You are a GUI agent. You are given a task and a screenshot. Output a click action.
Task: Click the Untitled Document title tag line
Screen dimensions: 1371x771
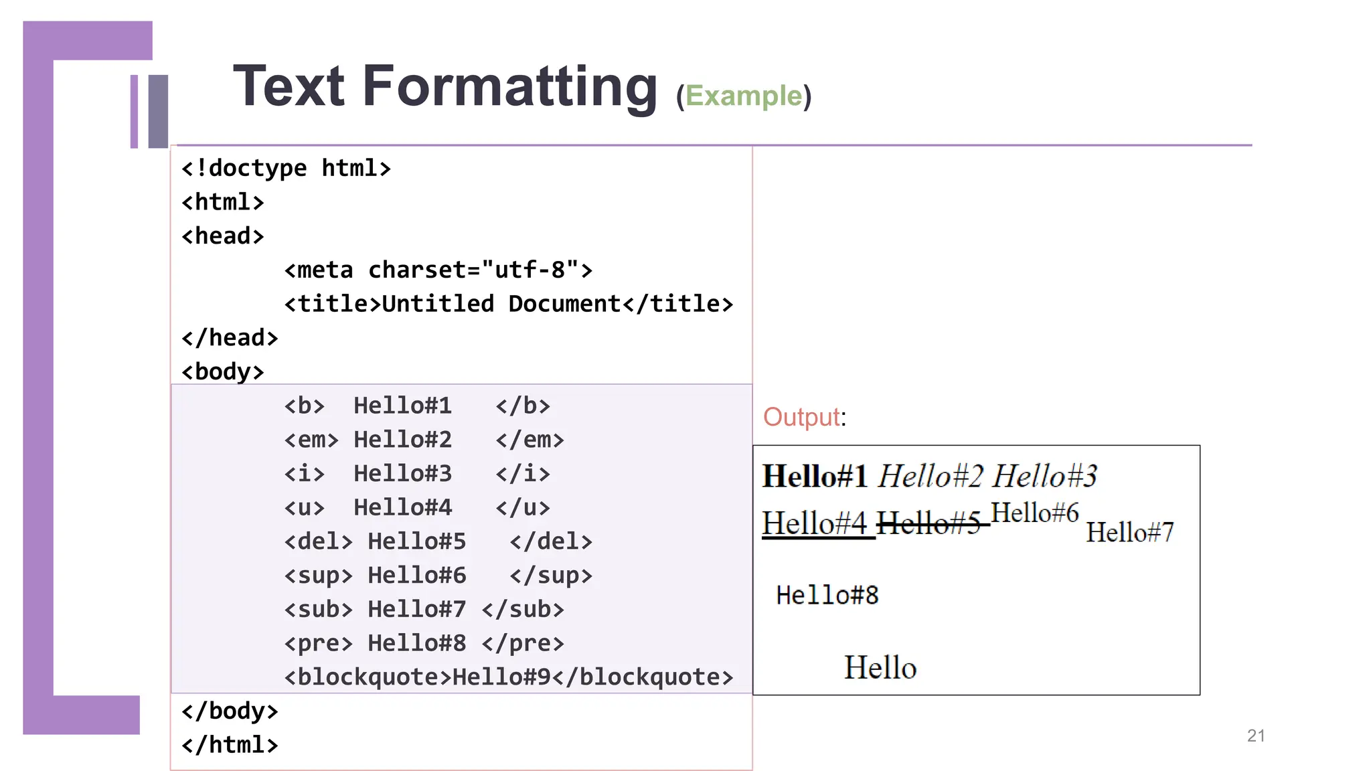pos(508,304)
